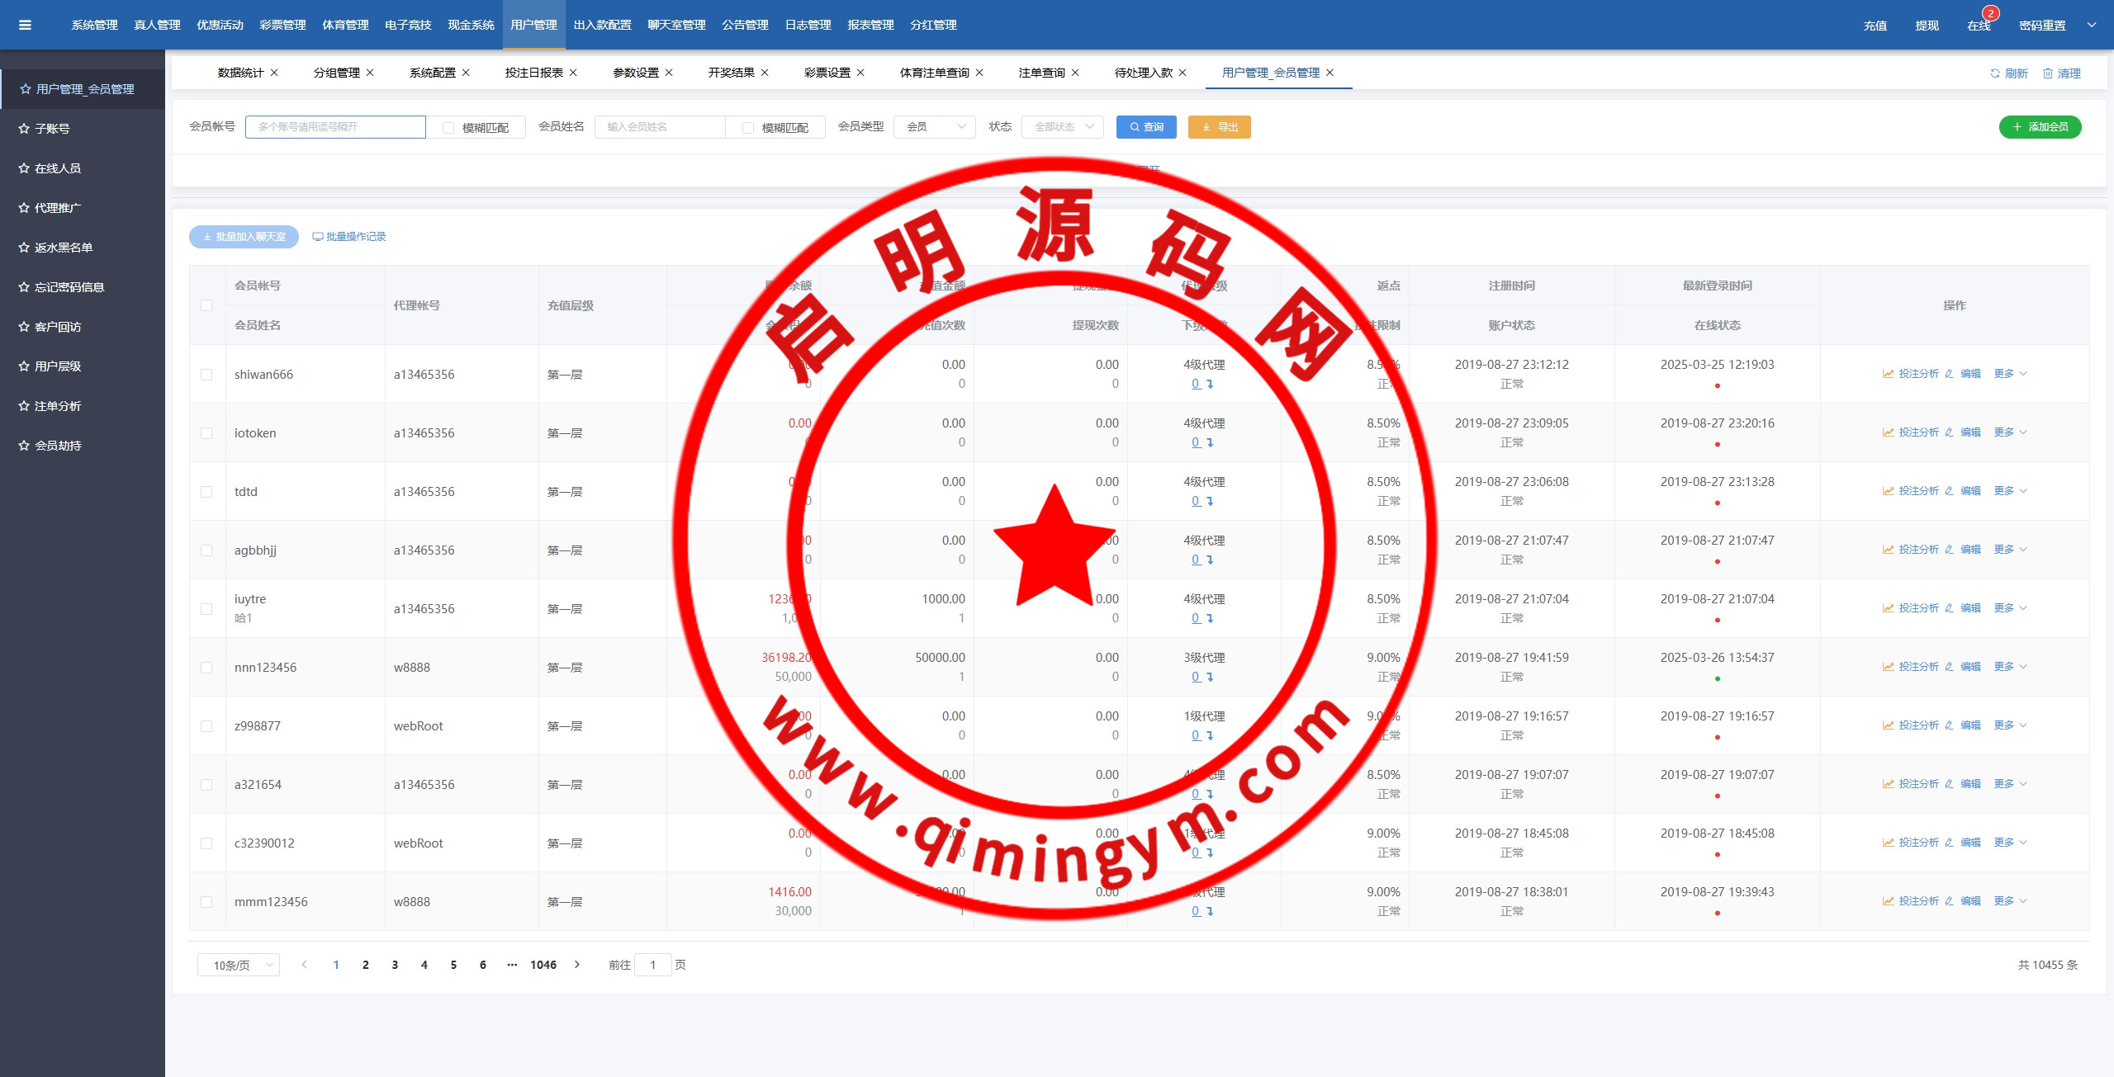Open 彩票管理 in the top menu
2114x1077 pixels.
tap(282, 25)
